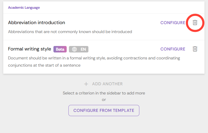Click the Add Another label

point(107,84)
